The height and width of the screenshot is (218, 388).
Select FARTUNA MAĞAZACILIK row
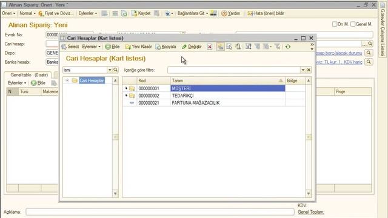pyautogui.click(x=214, y=102)
